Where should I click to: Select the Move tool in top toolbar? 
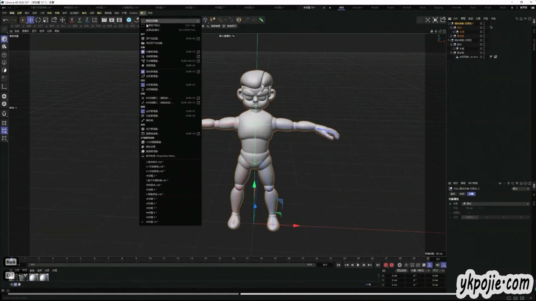30,20
